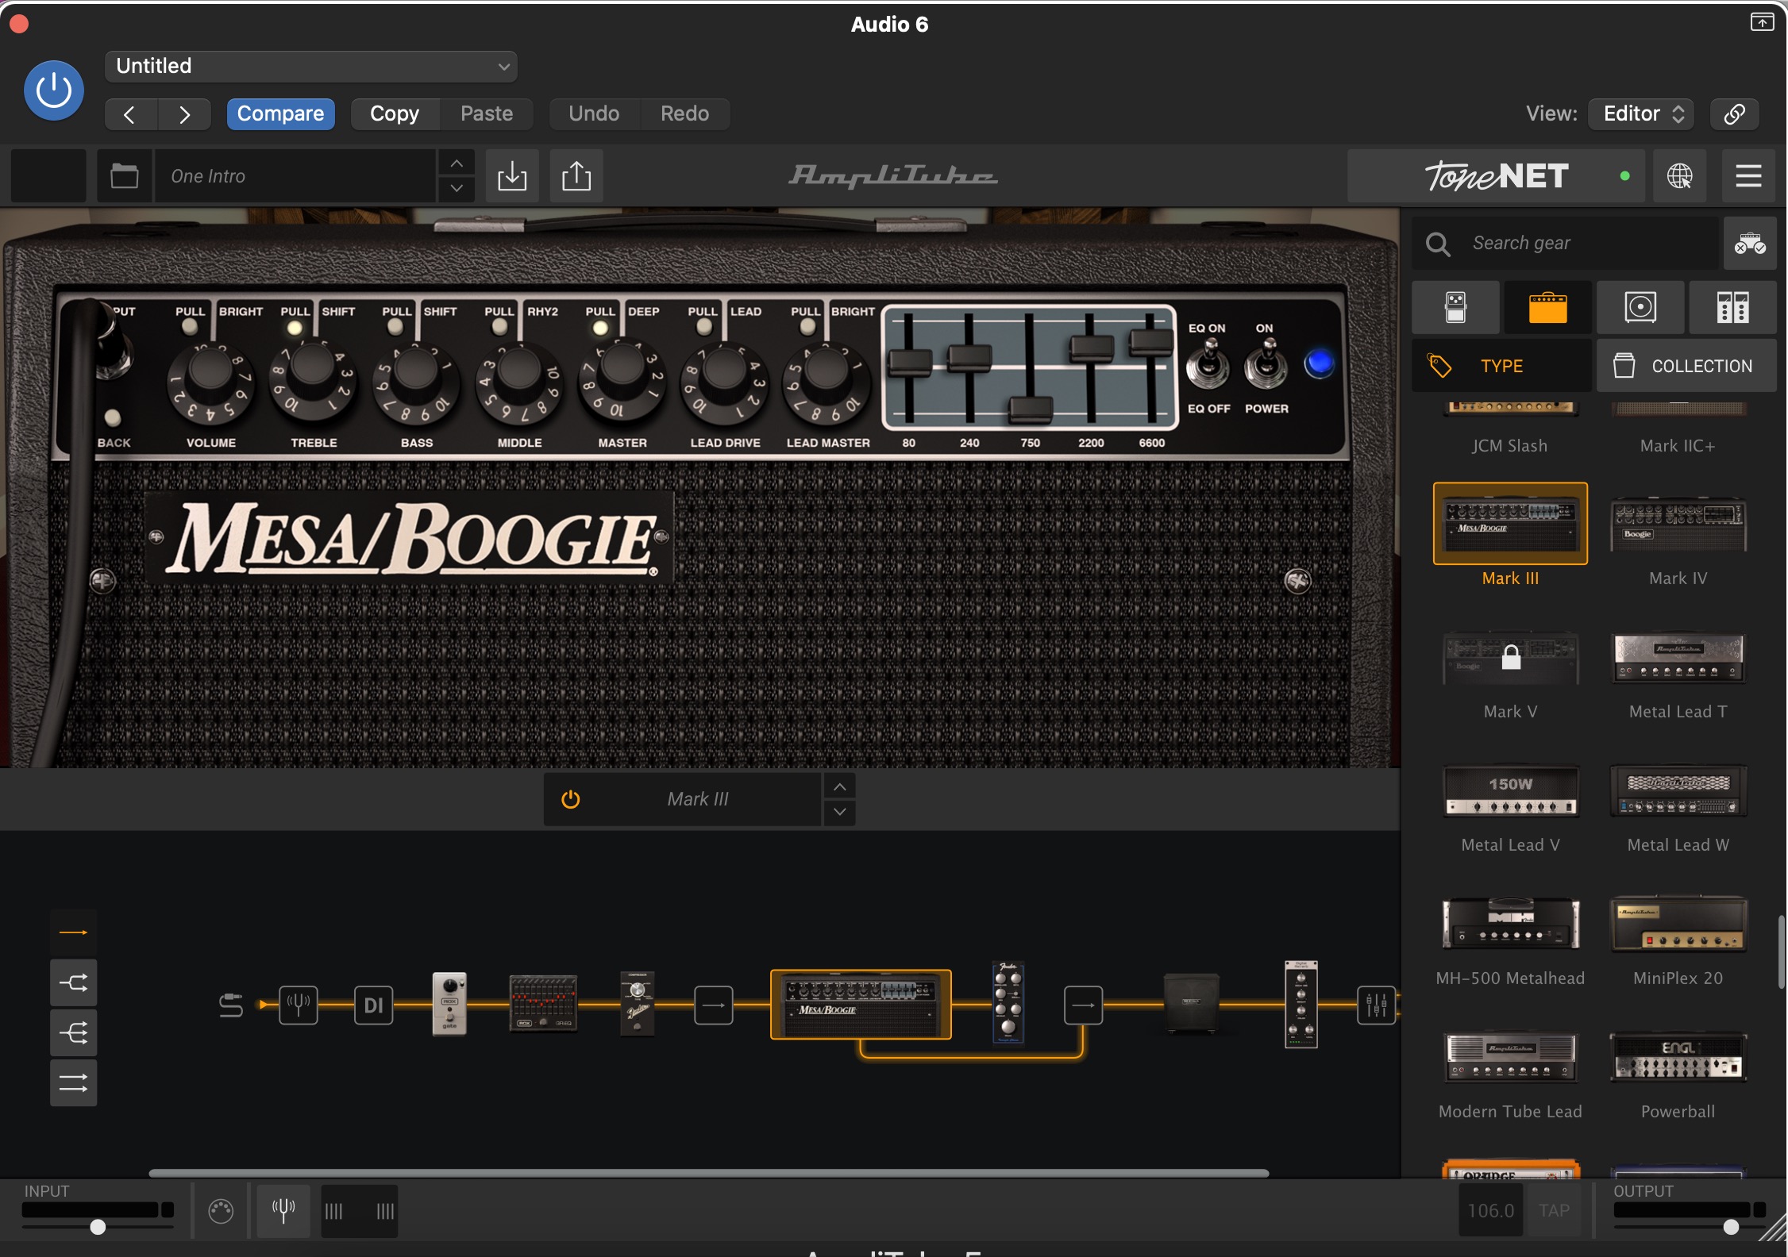Image resolution: width=1788 pixels, height=1257 pixels.
Task: Select the Metal Lead T amp
Action: 1678,658
